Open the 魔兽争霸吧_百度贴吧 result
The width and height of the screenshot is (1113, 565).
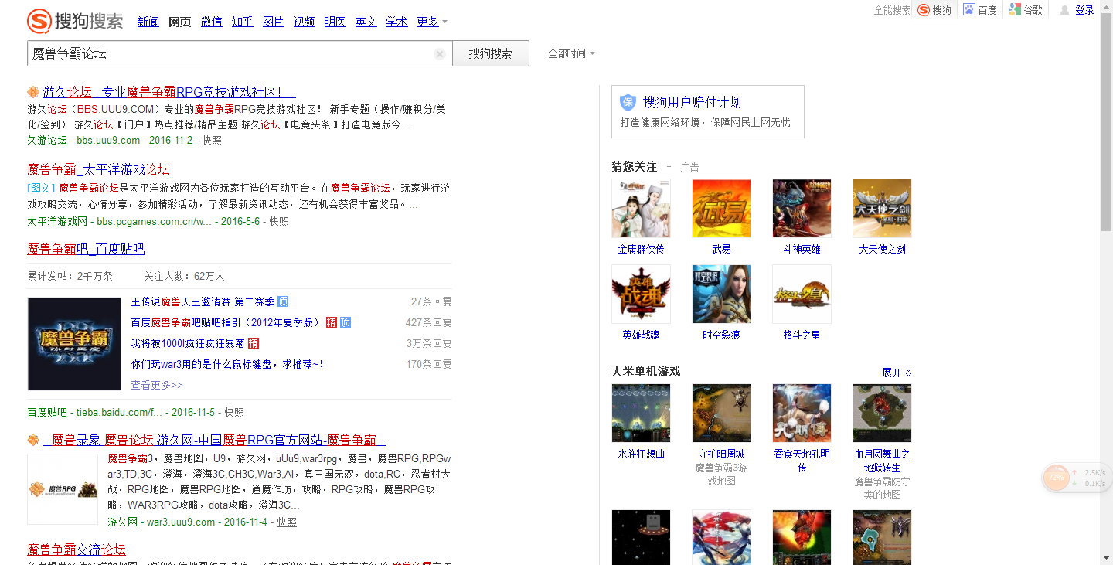[86, 249]
